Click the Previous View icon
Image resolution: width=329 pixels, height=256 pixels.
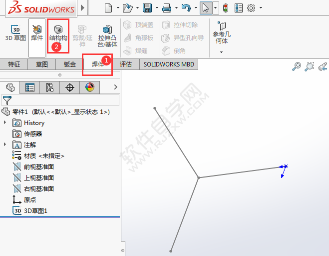click(323, 66)
